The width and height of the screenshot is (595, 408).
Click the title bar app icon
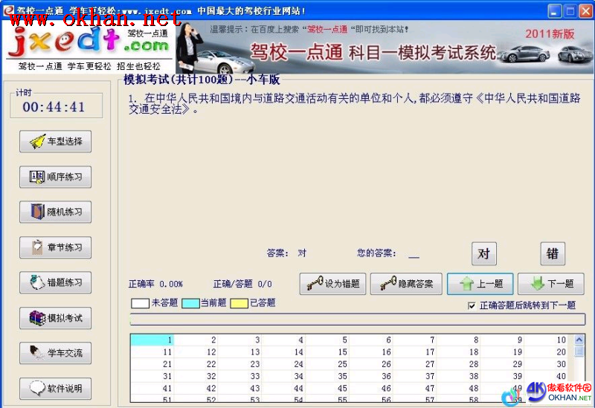[x=8, y=10]
